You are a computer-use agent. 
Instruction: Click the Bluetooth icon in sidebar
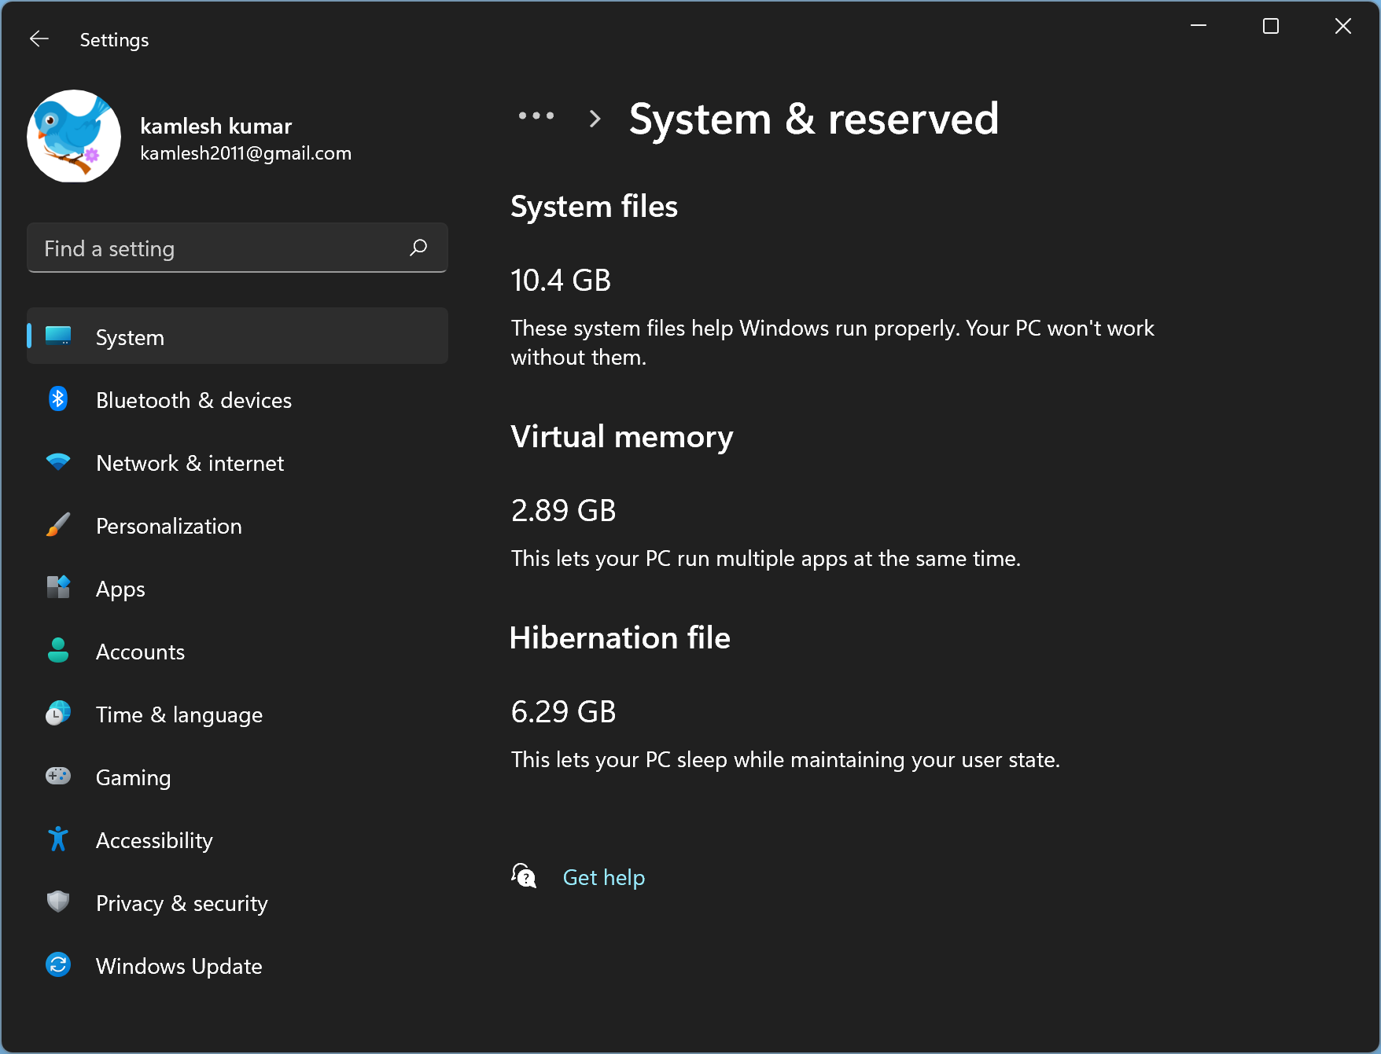(x=58, y=399)
